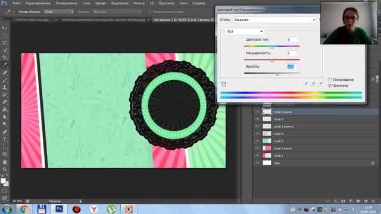Hide layer Слой 2
Viewport: 381px width, 214px height.
click(x=257, y=141)
